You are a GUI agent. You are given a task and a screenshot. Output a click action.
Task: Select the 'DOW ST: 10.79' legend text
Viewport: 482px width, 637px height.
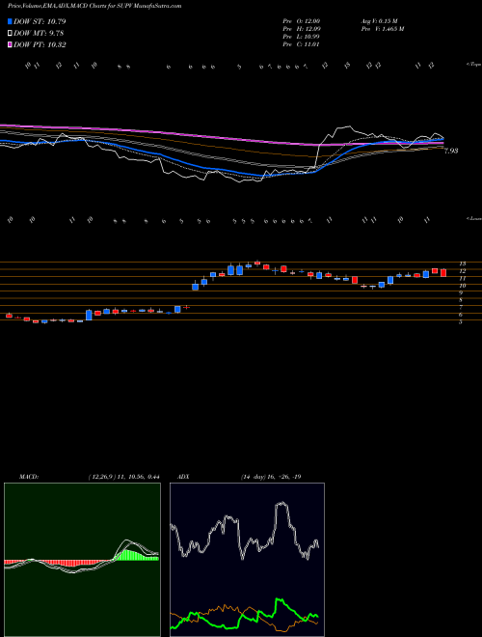(40, 21)
